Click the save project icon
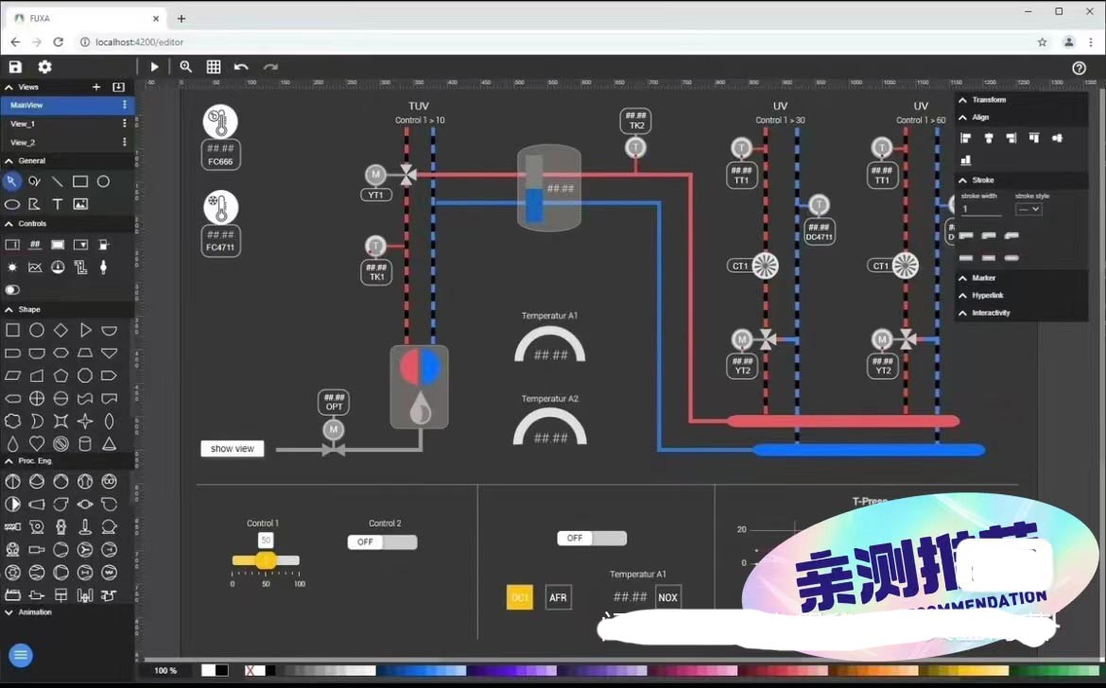This screenshot has width=1106, height=688. pyautogui.click(x=15, y=67)
